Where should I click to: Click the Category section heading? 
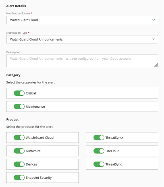click(13, 75)
